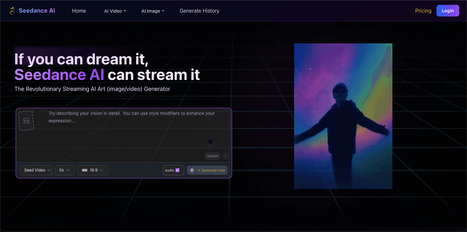Image resolution: width=467 pixels, height=232 pixels.
Task: Expand the 5s duration dropdown
Action: [x=65, y=170]
